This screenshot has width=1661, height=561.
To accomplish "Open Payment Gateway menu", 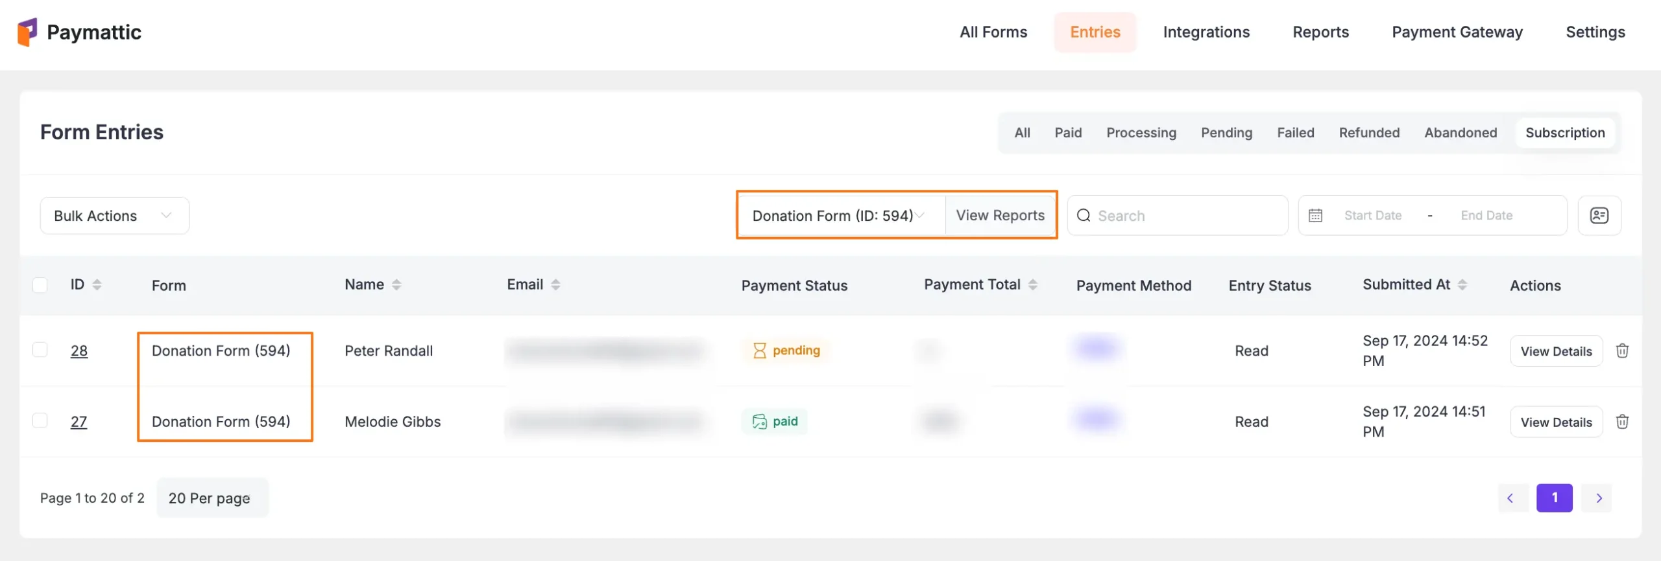I will click(x=1457, y=32).
